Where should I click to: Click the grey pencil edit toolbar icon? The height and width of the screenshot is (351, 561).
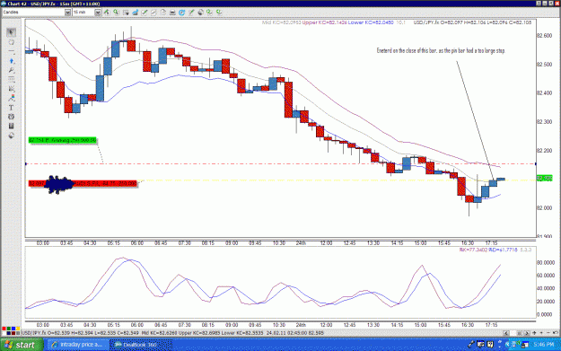click(x=153, y=13)
